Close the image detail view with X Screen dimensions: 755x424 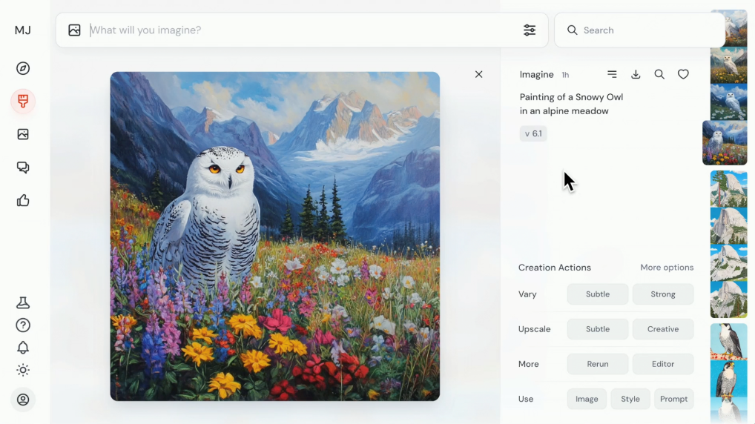pyautogui.click(x=478, y=74)
